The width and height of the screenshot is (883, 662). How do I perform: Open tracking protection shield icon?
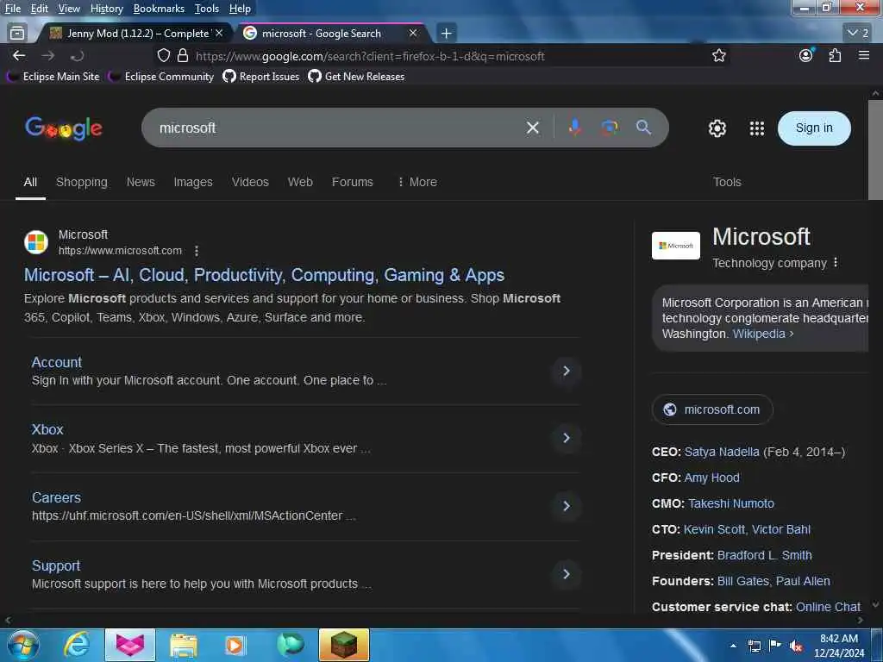163,56
